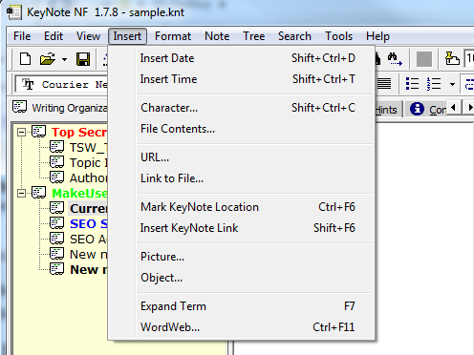This screenshot has width=474, height=355.
Task: Select the non-bold New node item
Action: click(89, 254)
